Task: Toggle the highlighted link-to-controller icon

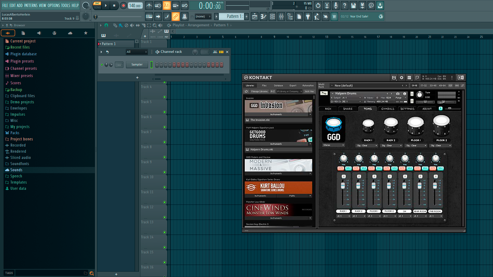Action: [175, 17]
